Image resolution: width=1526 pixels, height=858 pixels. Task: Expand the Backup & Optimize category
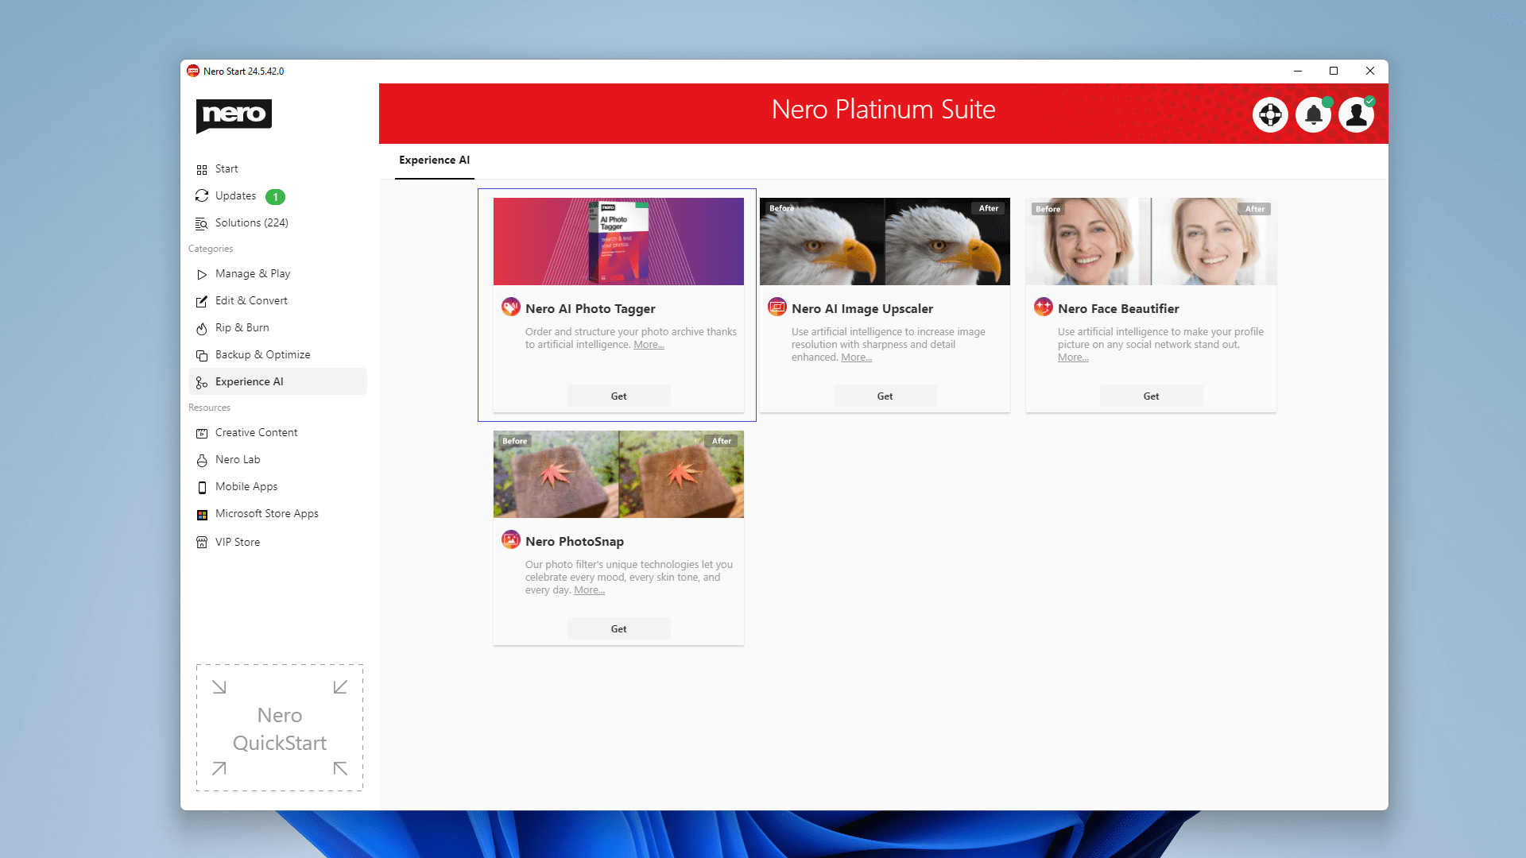point(262,354)
